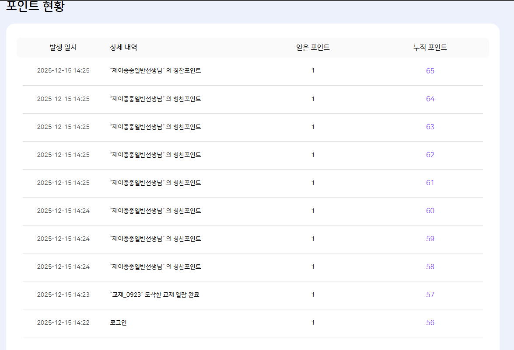
Task: Select the 상세 내역 column header
Action: [124, 48]
